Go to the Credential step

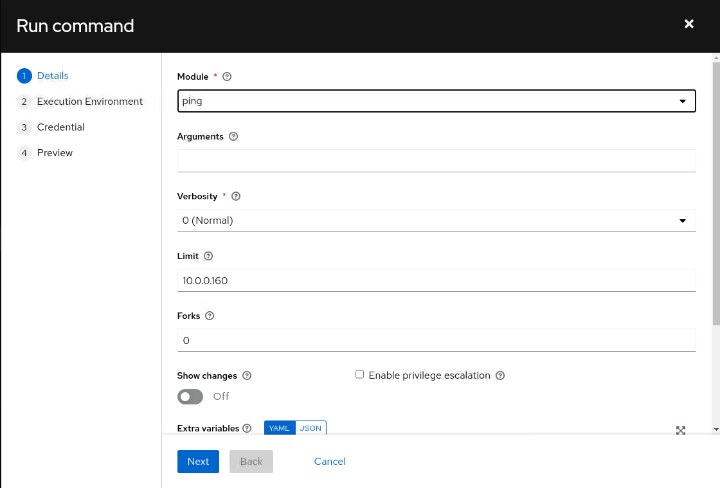[60, 127]
